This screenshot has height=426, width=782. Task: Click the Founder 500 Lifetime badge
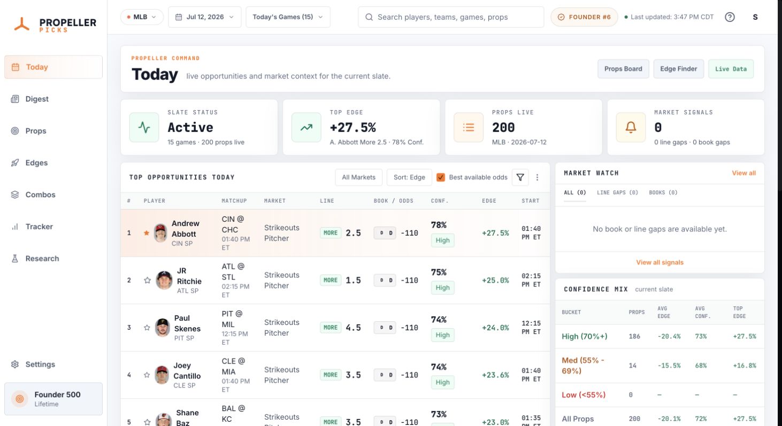(53, 399)
